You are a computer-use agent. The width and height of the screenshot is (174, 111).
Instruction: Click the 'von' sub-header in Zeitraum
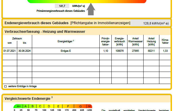10,43
